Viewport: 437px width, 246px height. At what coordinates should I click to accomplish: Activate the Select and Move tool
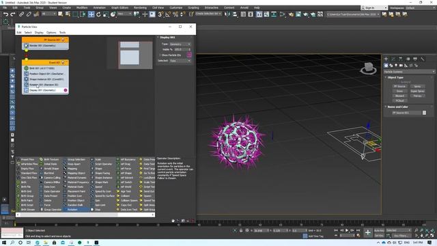[x=91, y=14]
